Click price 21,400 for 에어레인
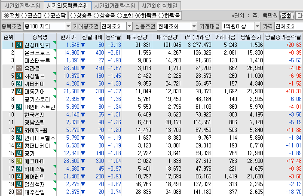This screenshot has width=303, height=196. coord(71,176)
